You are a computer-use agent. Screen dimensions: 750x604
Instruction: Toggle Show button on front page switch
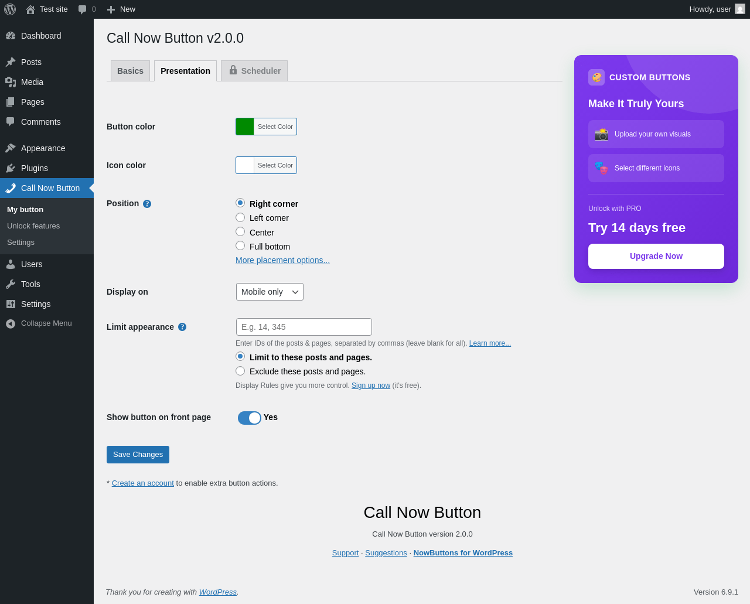pyautogui.click(x=250, y=418)
